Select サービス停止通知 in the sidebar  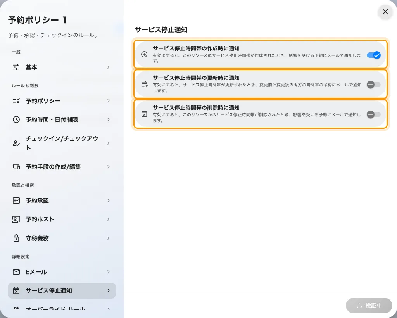[62, 290]
